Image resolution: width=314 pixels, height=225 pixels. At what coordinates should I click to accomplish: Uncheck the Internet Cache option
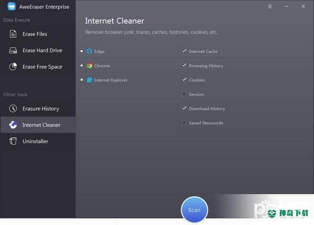point(184,51)
